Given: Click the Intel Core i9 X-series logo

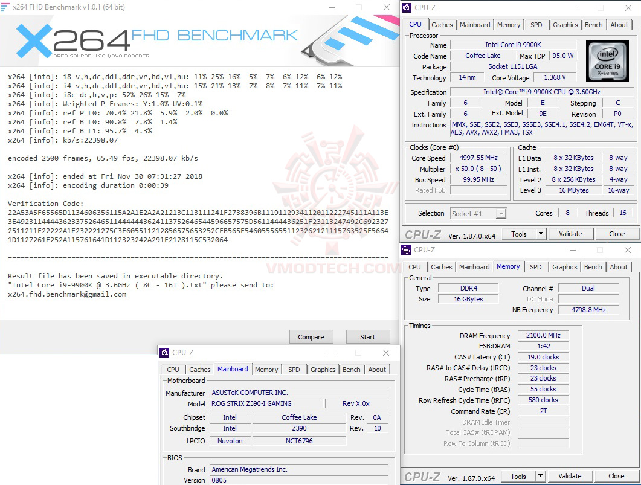Looking at the screenshot, I should click(607, 60).
